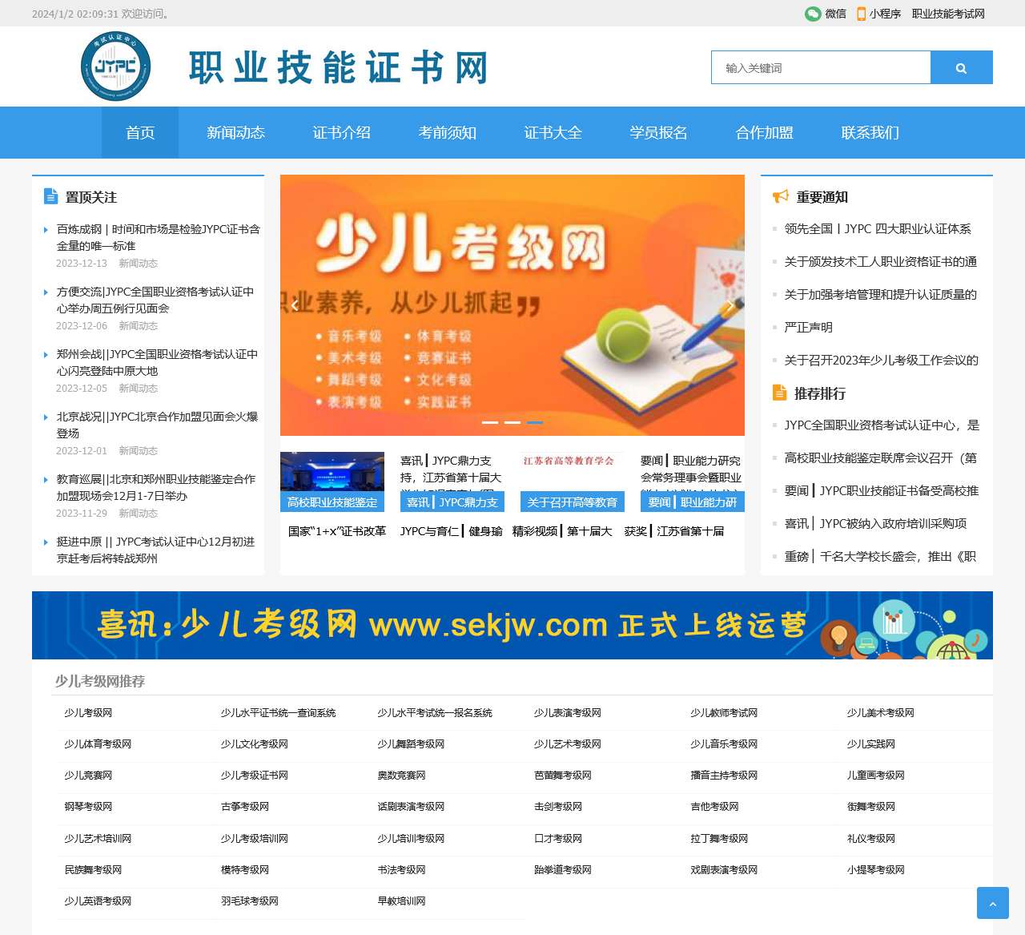Open ranking item 重磅 千名大学校长盛会
Screen dimensions: 1025x935
881,556
